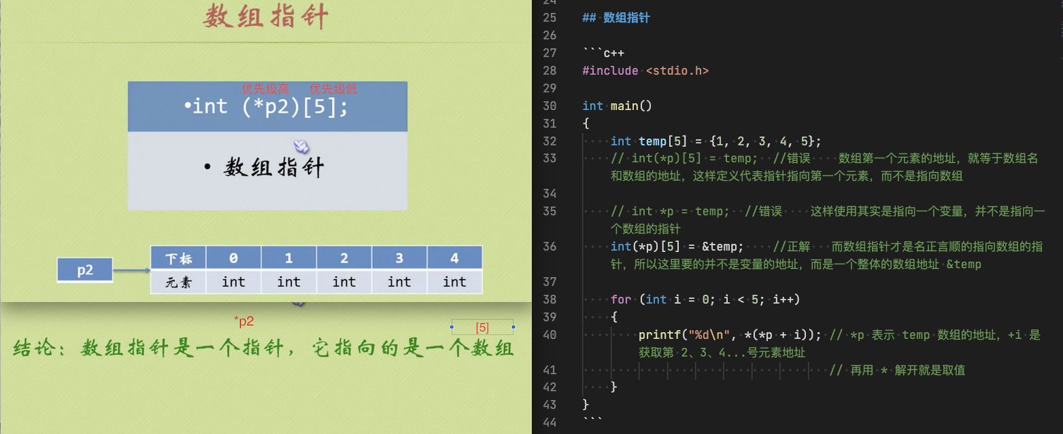Click the index "4" header cell
This screenshot has height=434, width=1063.
pos(454,258)
